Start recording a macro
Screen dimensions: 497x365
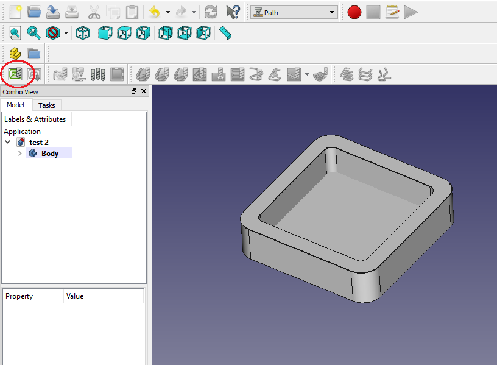click(x=354, y=12)
